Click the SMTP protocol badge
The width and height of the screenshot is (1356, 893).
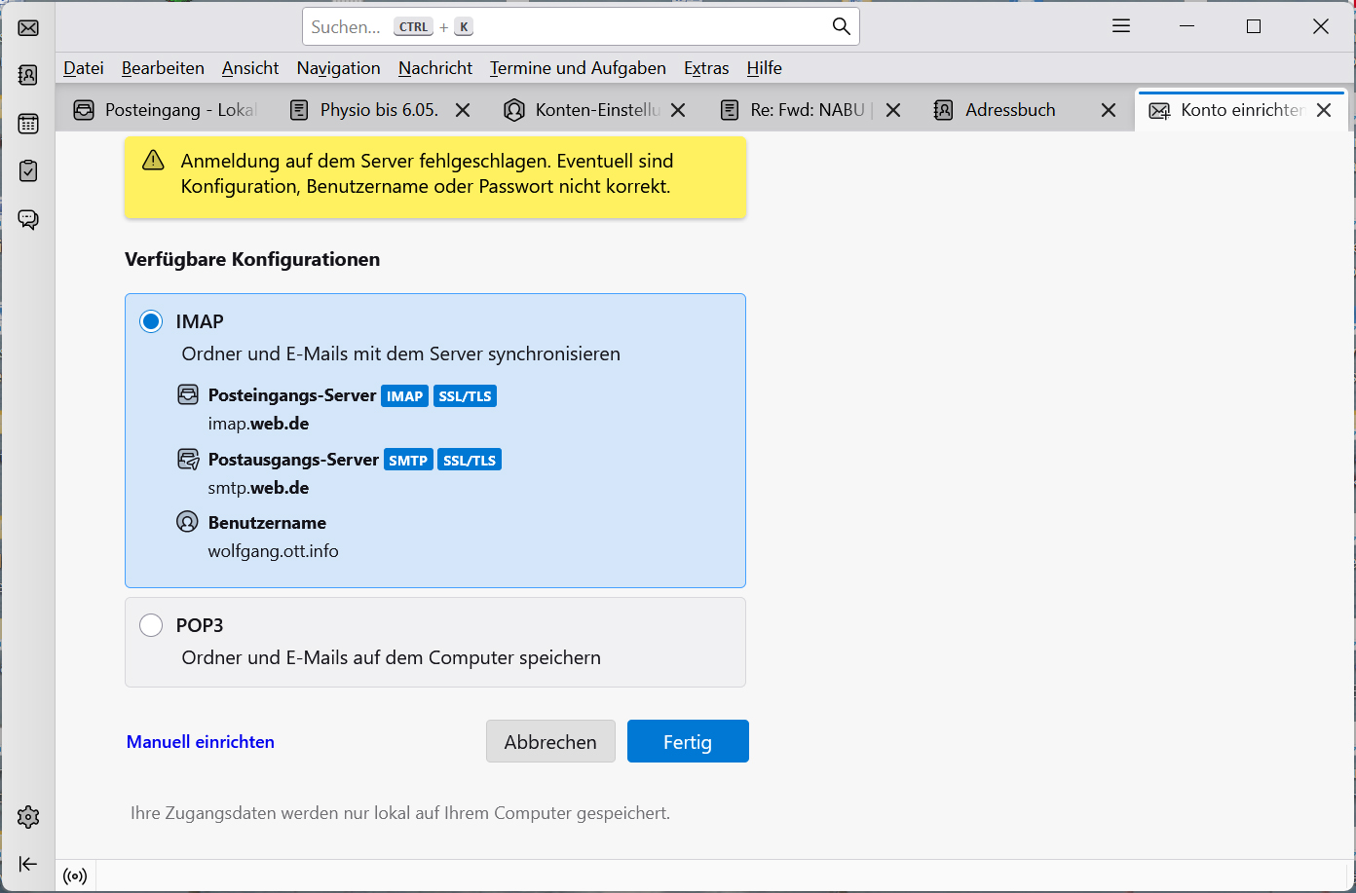(x=408, y=461)
